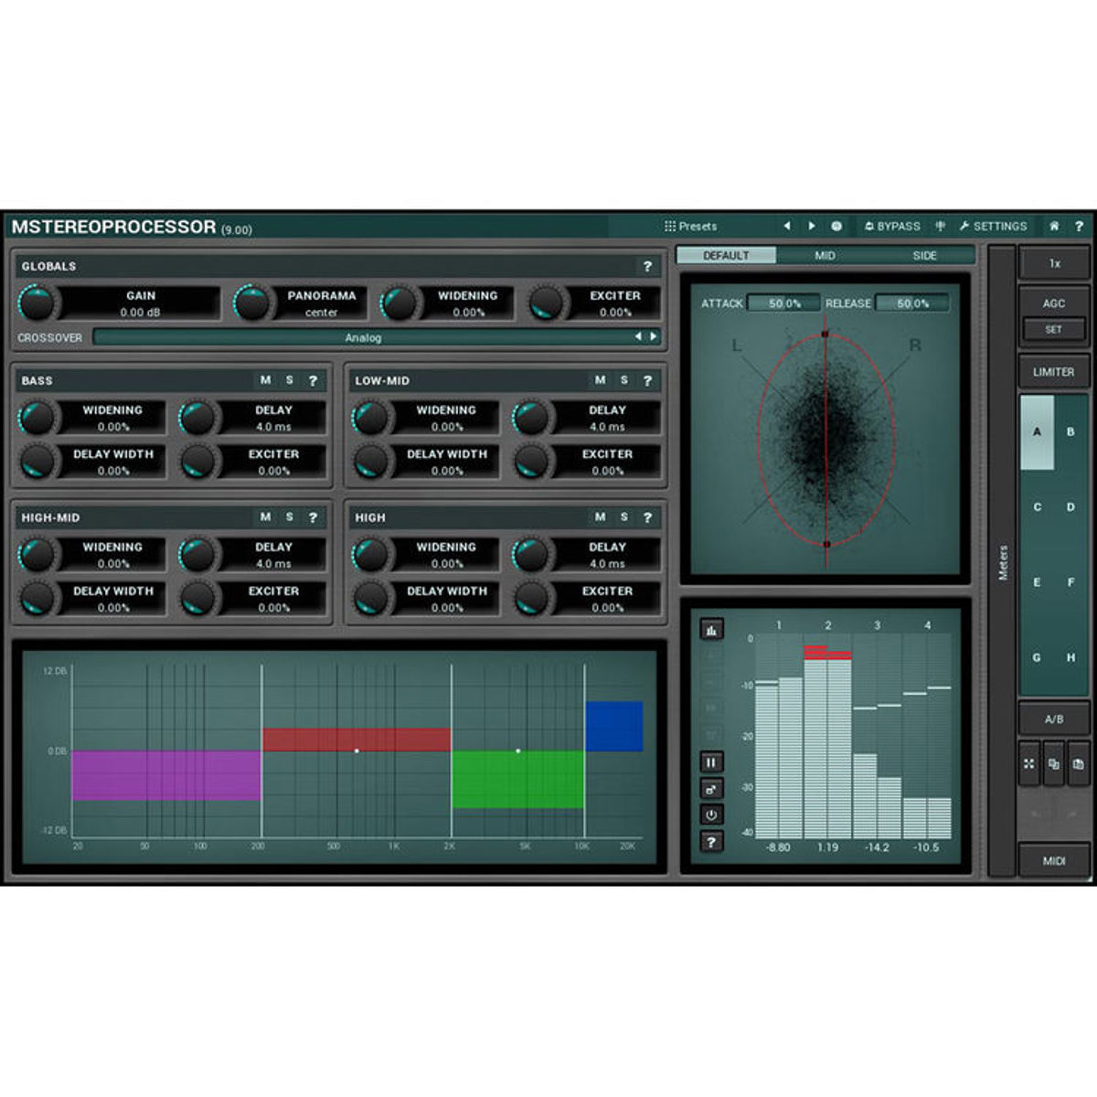Image resolution: width=1097 pixels, height=1097 pixels.
Task: Toggle the LIMITER button
Action: [1054, 372]
